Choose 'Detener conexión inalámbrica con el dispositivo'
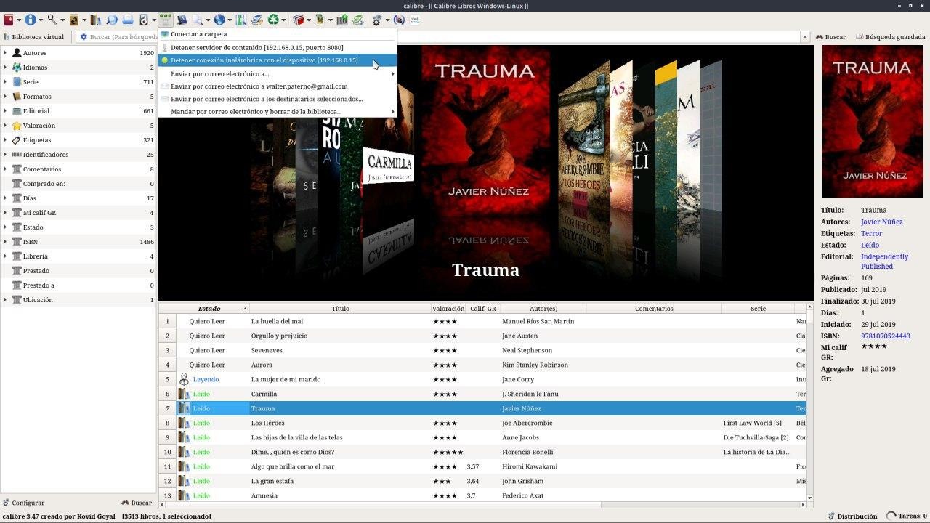Image resolution: width=930 pixels, height=523 pixels. coord(278,60)
